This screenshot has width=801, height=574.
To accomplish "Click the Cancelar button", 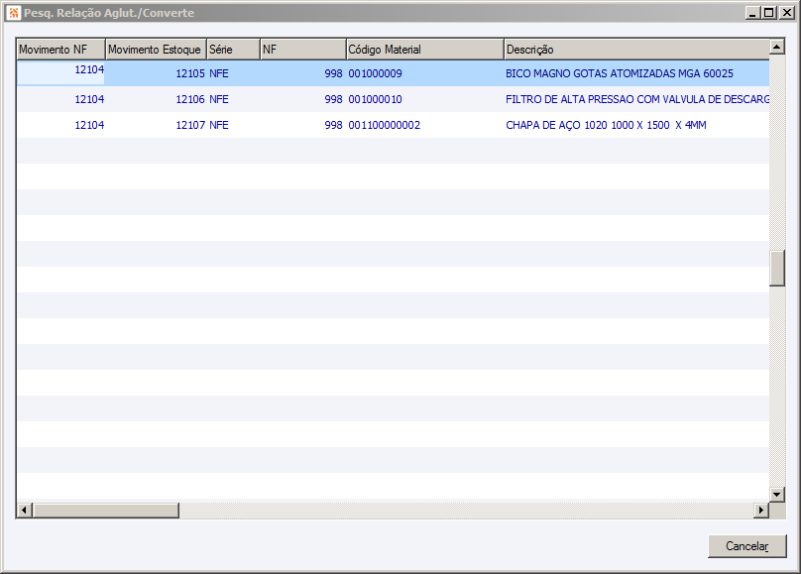I will click(x=746, y=546).
